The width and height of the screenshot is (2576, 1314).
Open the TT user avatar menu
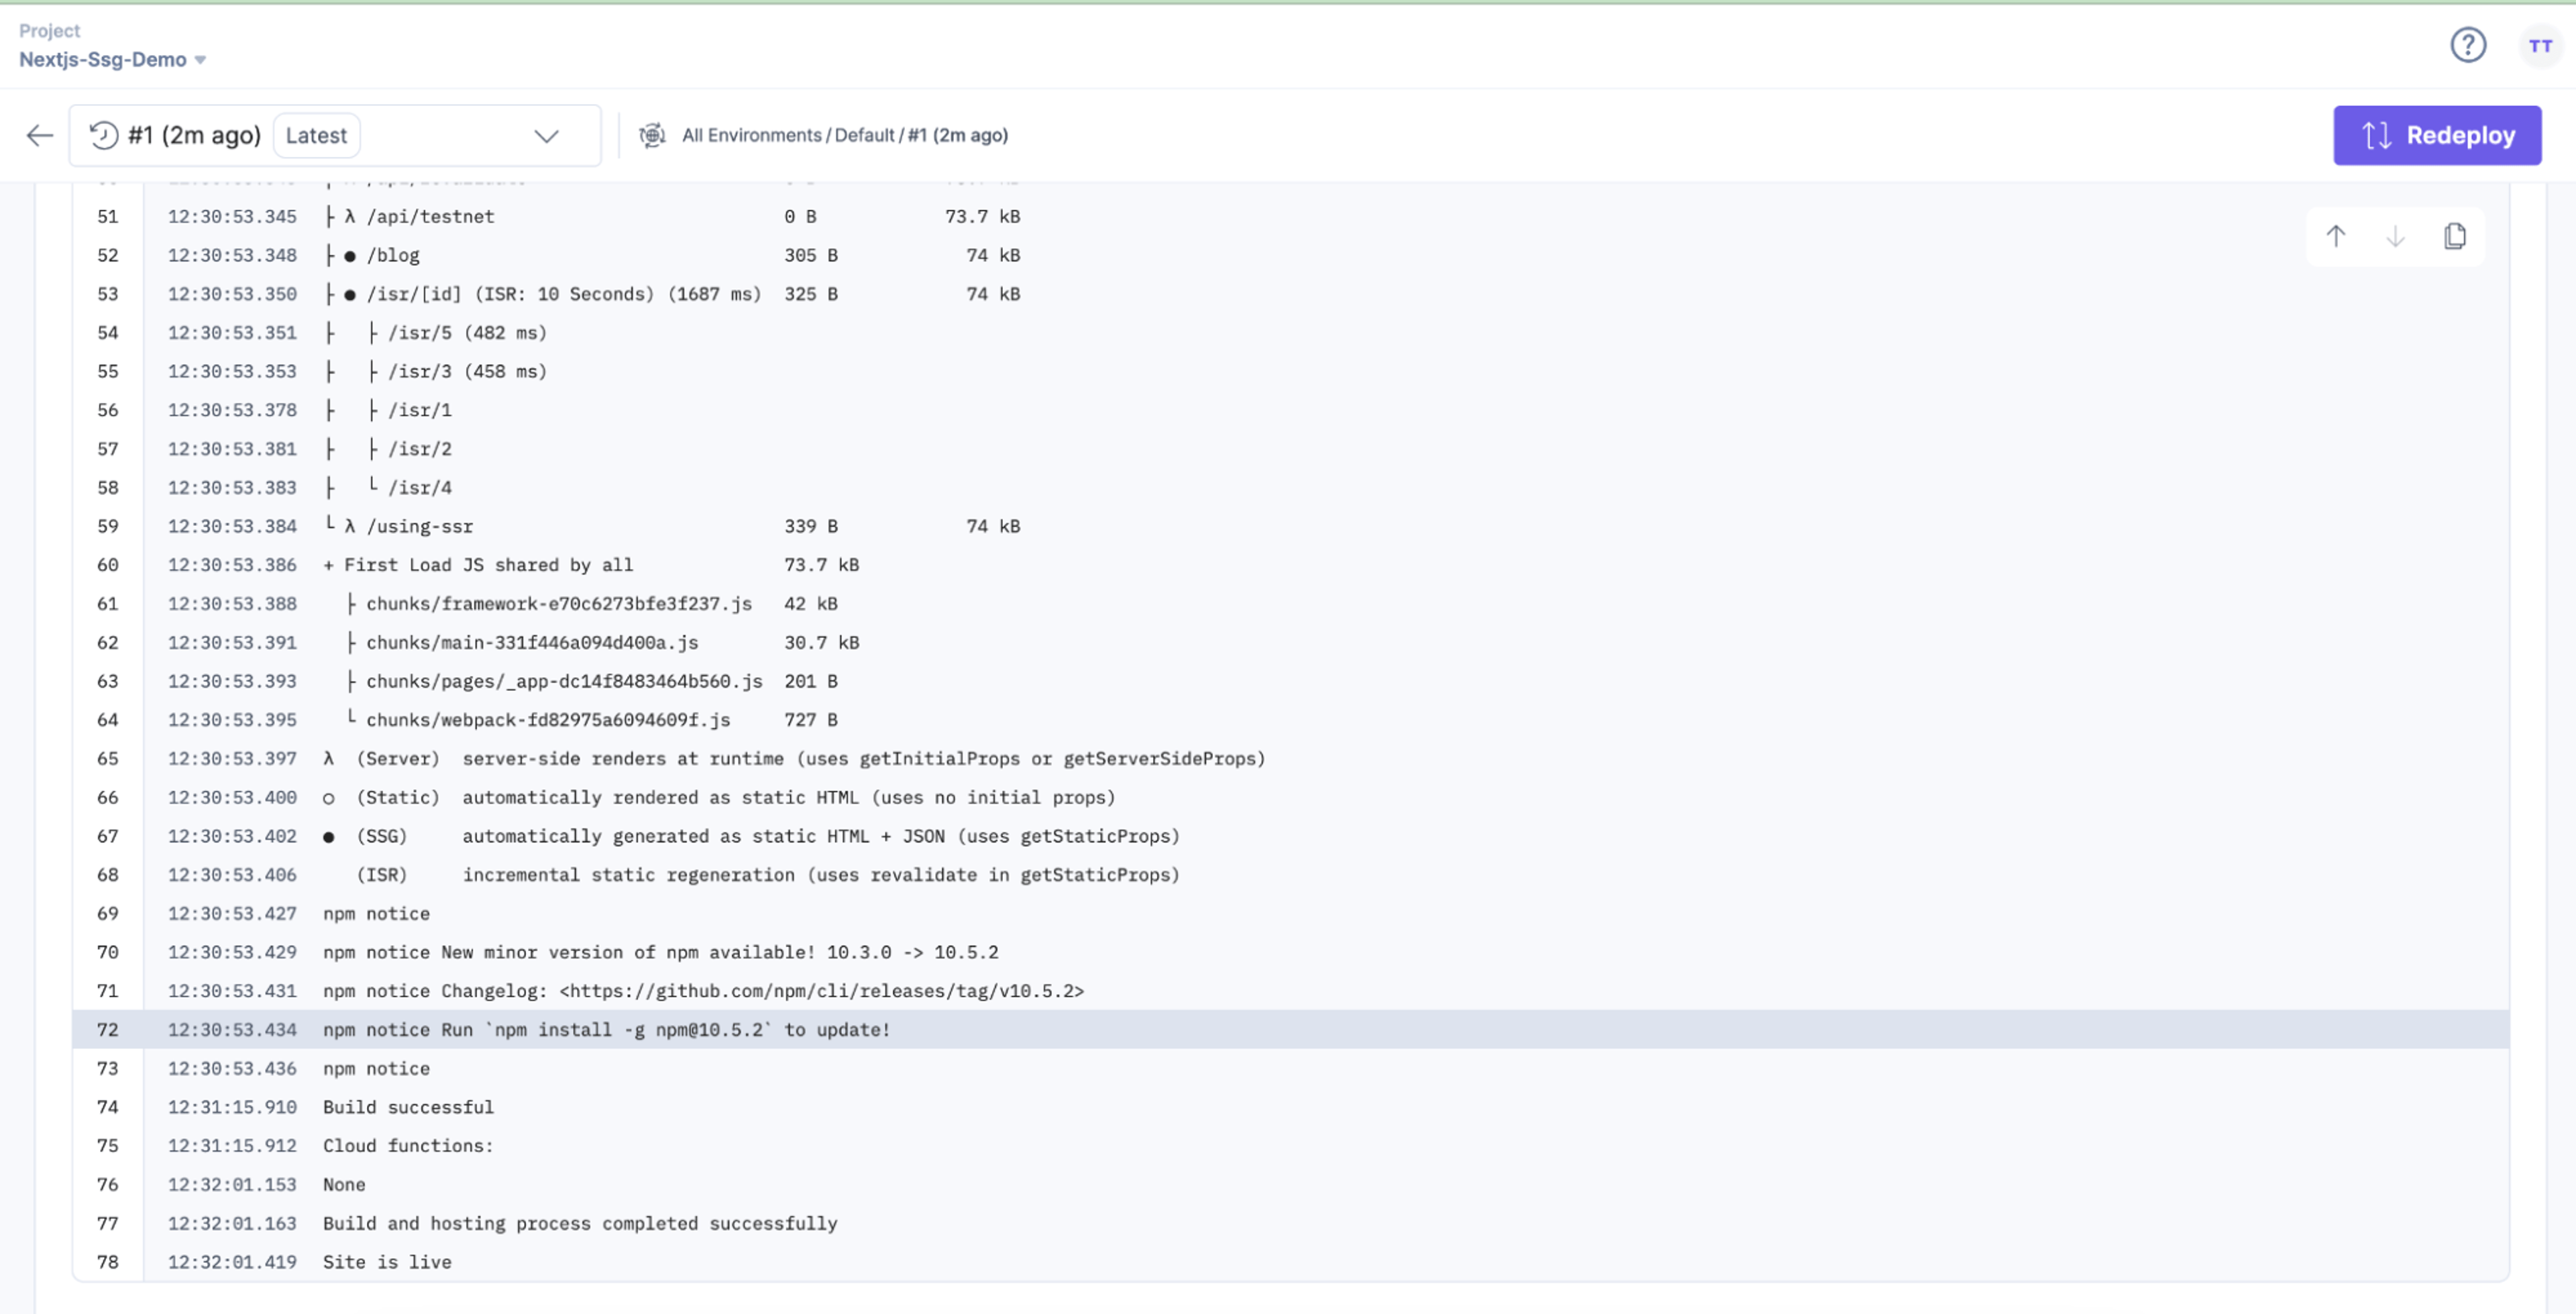[x=2540, y=46]
